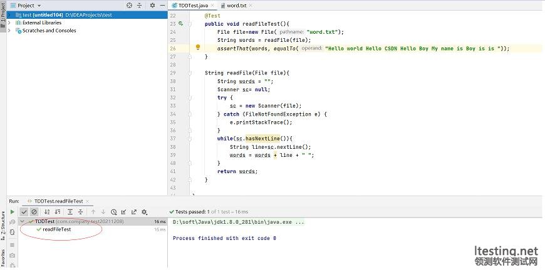Viewport: 545px width, 270px height.
Task: Close the TDDTest.java tab
Action: (x=212, y=6)
